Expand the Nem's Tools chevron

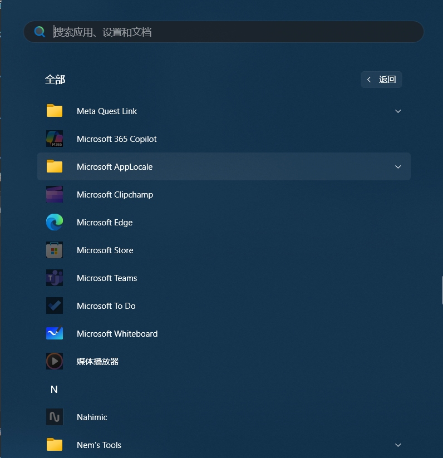pyautogui.click(x=398, y=445)
